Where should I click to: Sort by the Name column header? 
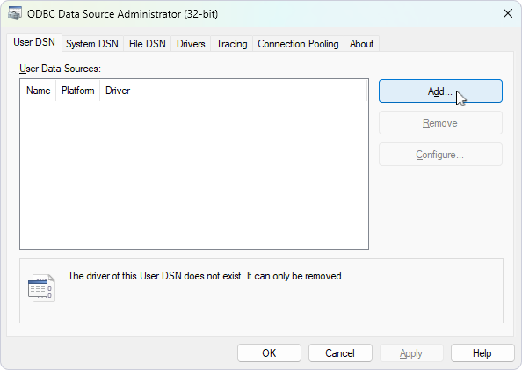click(39, 91)
